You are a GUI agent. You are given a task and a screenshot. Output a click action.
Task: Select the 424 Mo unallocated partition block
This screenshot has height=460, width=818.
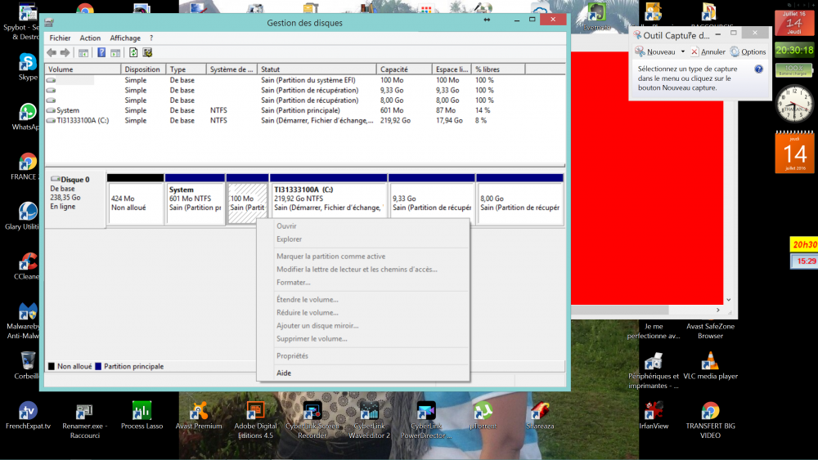(x=135, y=203)
